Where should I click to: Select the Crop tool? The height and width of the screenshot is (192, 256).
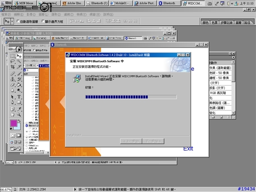point(12,67)
